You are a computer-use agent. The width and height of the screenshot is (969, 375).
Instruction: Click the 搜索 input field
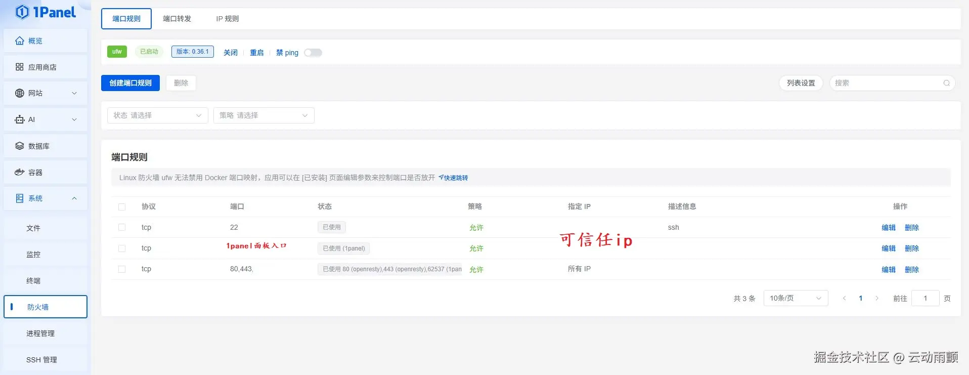click(x=892, y=83)
